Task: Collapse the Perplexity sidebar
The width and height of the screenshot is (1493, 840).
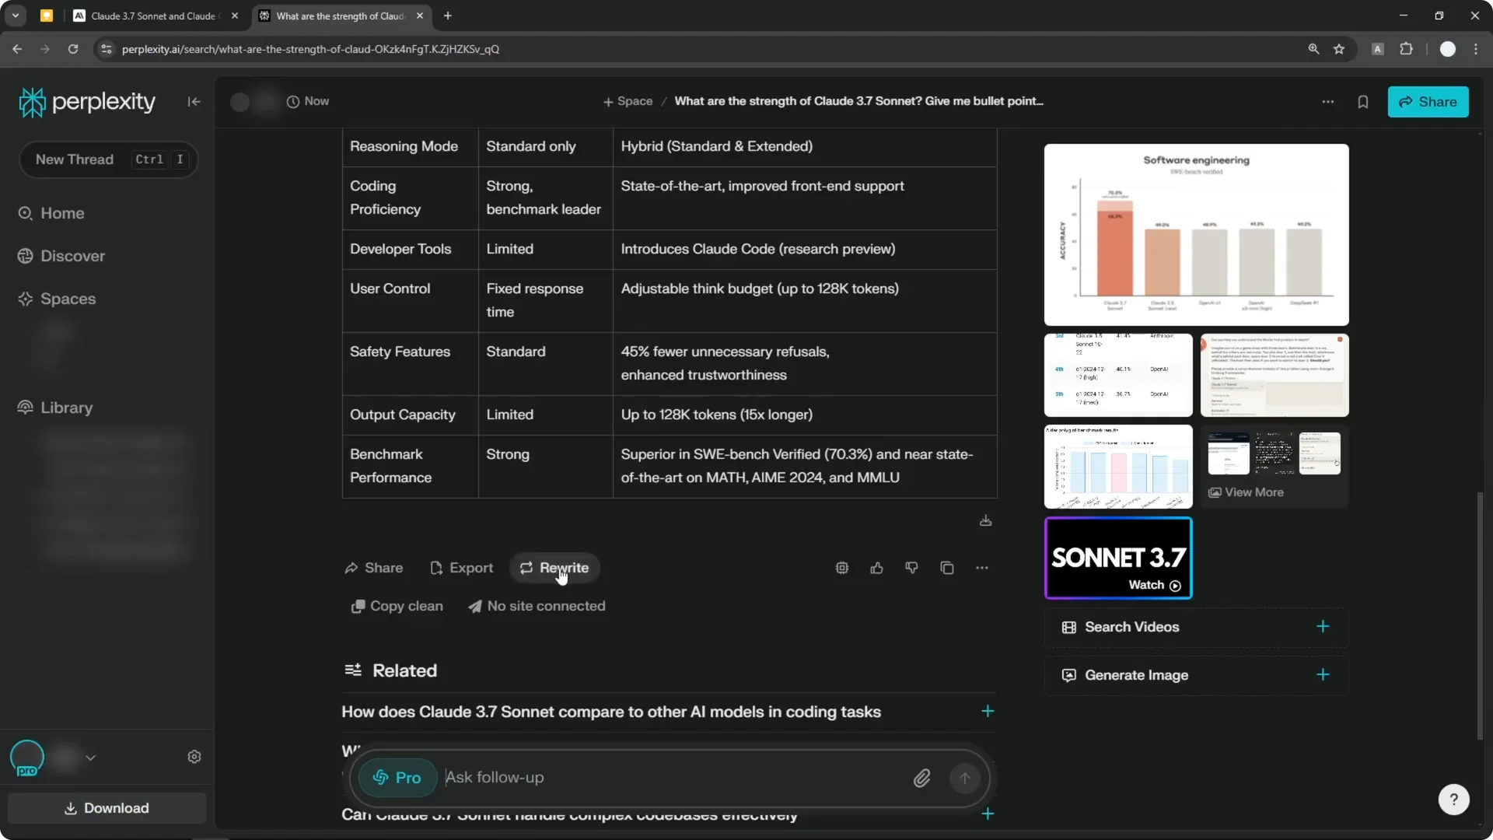Action: tap(194, 102)
